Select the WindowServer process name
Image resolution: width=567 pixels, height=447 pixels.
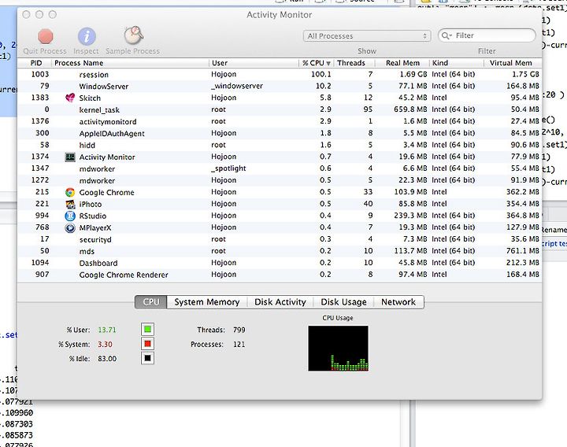[x=104, y=87]
